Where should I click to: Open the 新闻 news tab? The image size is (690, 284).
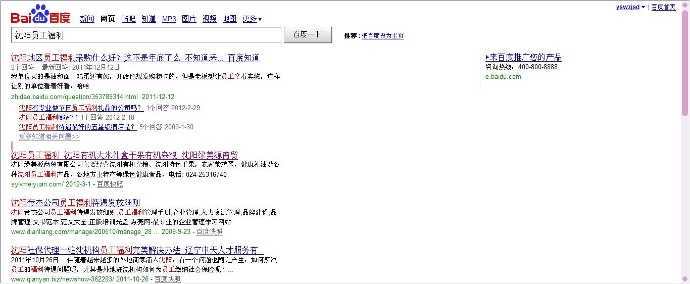(87, 19)
